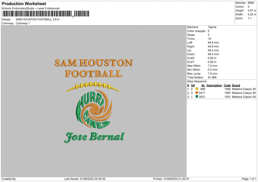The height and width of the screenshot is (182, 258).
Task: Click the yellow thread swatch in row 1
Action: (x=197, y=89)
